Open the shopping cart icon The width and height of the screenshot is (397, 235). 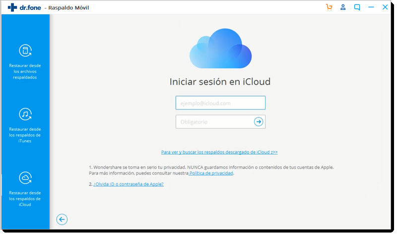pyautogui.click(x=329, y=7)
